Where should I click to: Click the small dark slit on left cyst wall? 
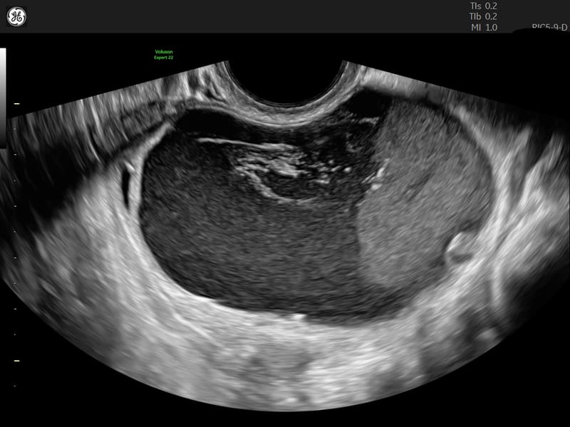pos(126,184)
